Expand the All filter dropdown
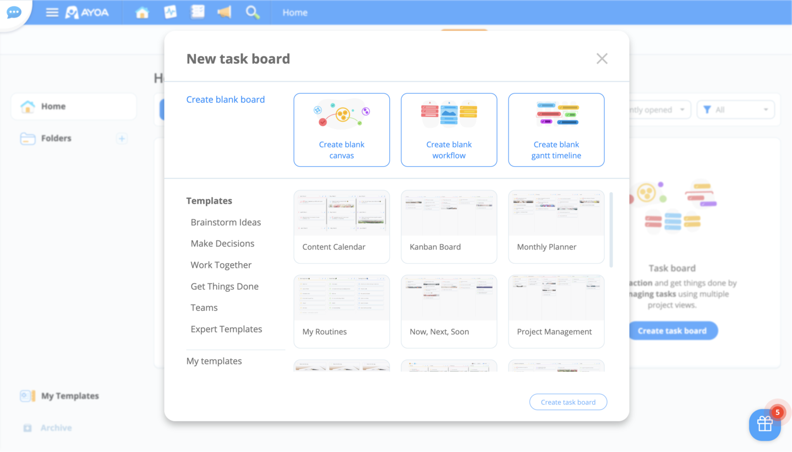The height and width of the screenshot is (452, 792). pos(735,110)
